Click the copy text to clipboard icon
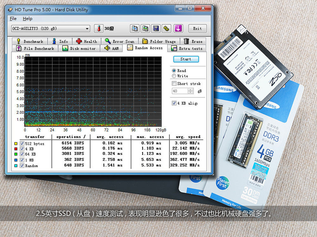 (134, 28)
